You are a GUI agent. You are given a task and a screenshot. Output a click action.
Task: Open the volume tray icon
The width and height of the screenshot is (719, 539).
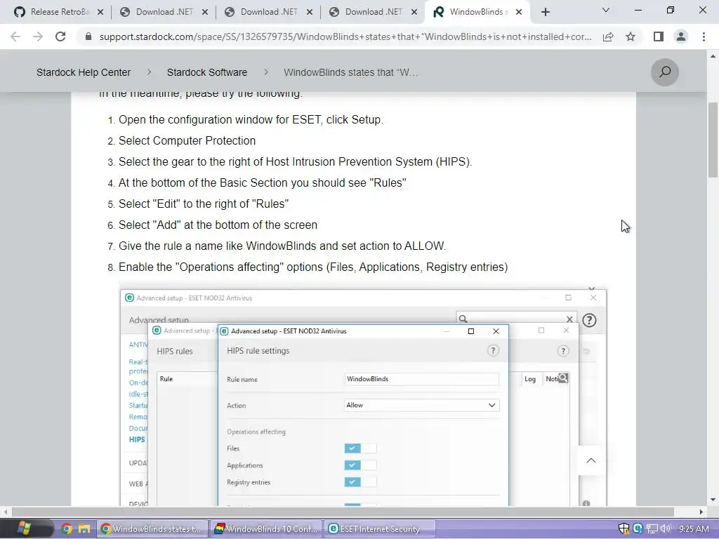tap(666, 529)
